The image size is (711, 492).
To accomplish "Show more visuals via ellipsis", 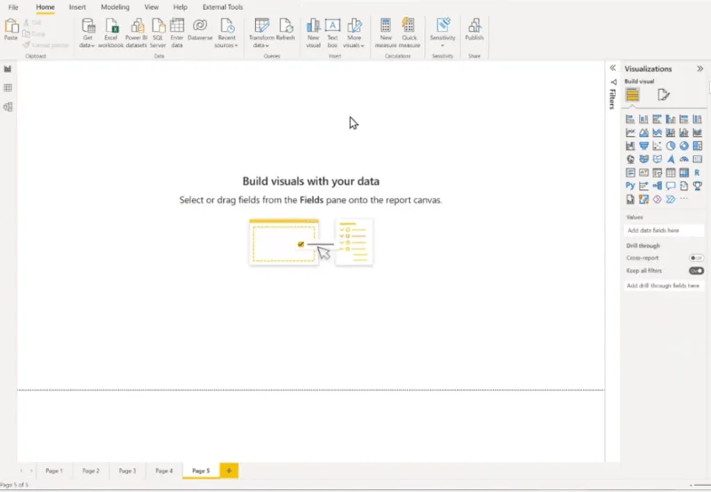I will 683,199.
